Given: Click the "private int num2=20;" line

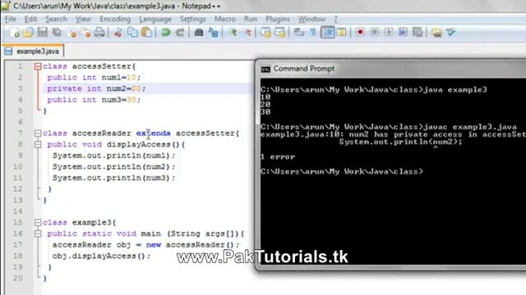Looking at the screenshot, I should pyautogui.click(x=96, y=88).
